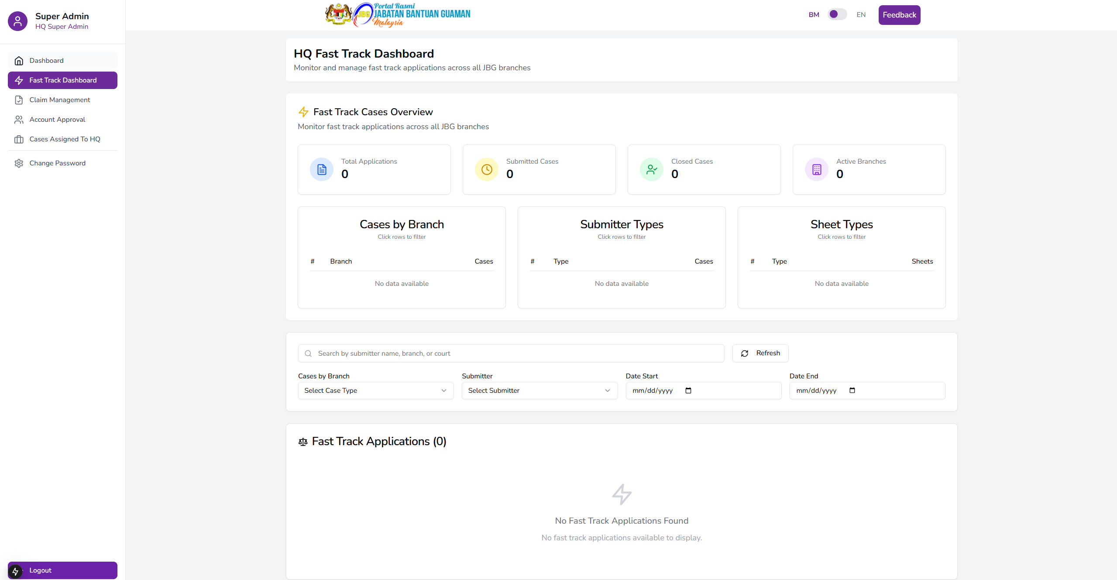This screenshot has height=580, width=1117.
Task: Click the JBG portal logo in the header
Action: click(398, 15)
